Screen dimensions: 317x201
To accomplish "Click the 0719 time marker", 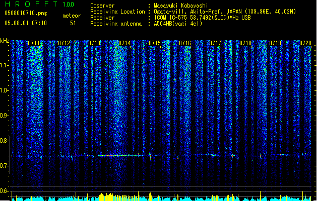I will [x=275, y=43].
